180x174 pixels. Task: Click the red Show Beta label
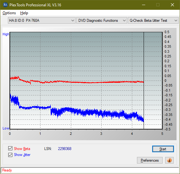point(22,149)
